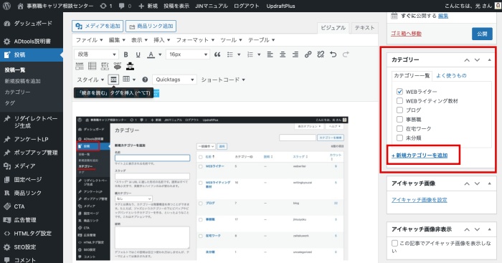
Task: Click 新規カテゴリーを追加 link
Action: 420,156
